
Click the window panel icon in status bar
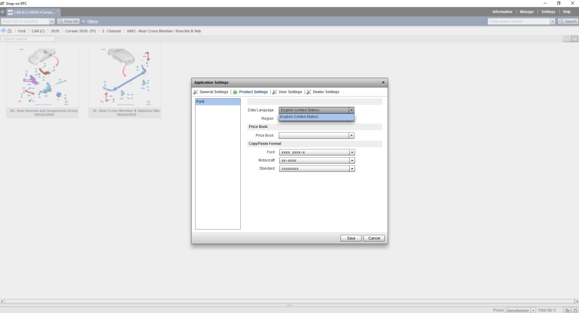coord(575,310)
